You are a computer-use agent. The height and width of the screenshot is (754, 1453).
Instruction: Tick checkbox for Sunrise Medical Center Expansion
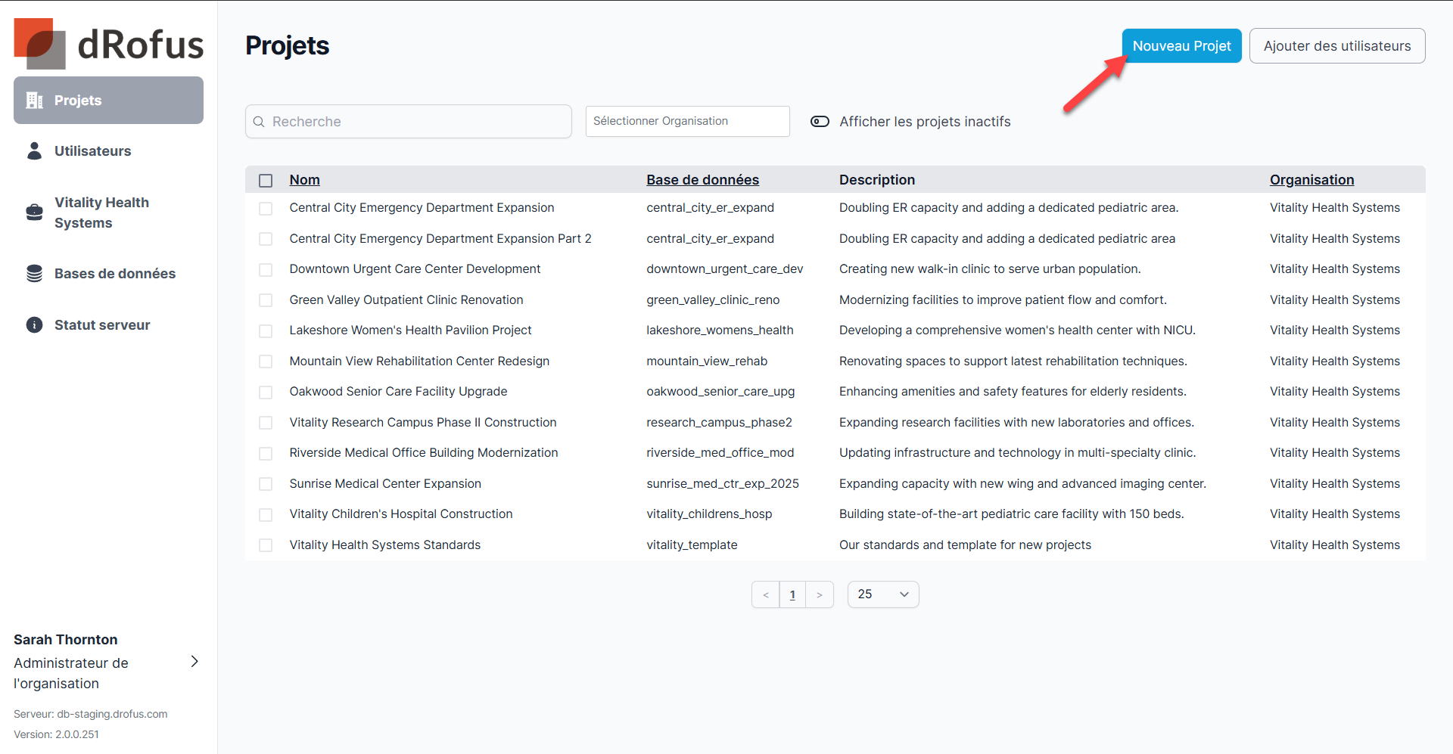pyautogui.click(x=266, y=484)
